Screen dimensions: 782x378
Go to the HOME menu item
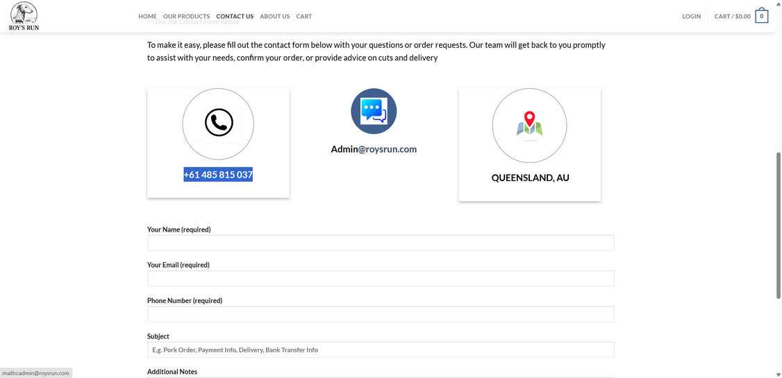148,17
